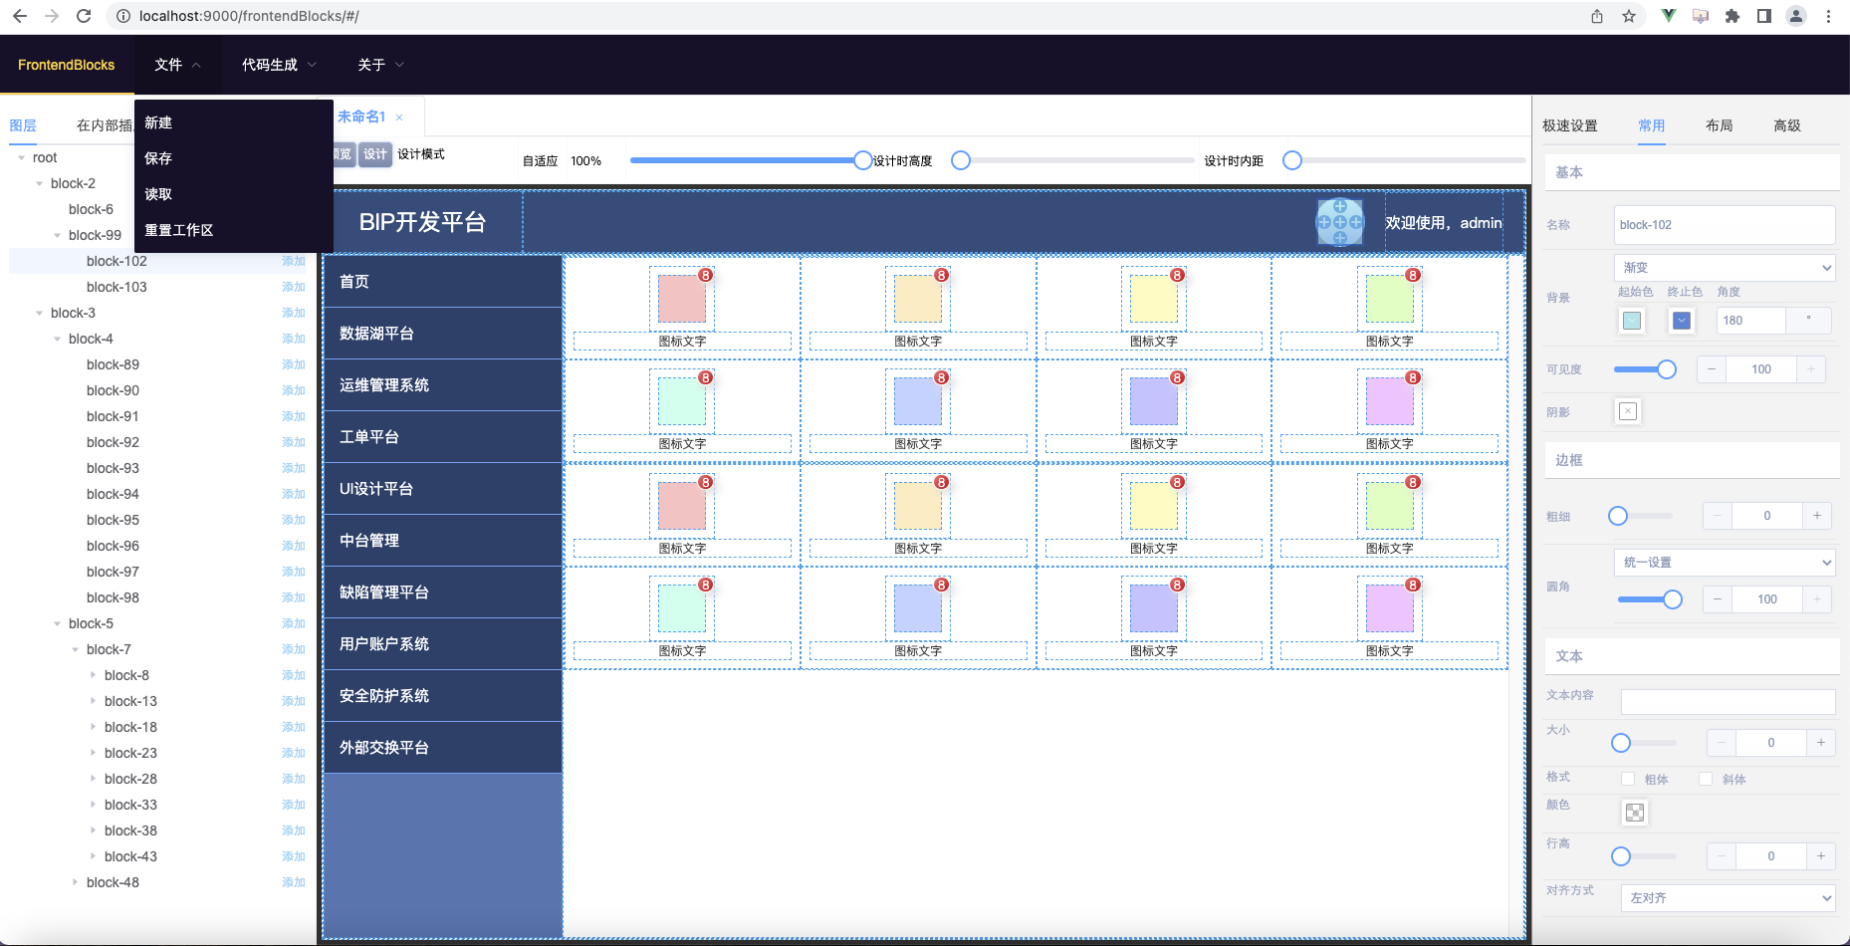Image resolution: width=1850 pixels, height=946 pixels.
Task: Click 缺陷管理平台 sidebar item in canvas
Action: [443, 592]
